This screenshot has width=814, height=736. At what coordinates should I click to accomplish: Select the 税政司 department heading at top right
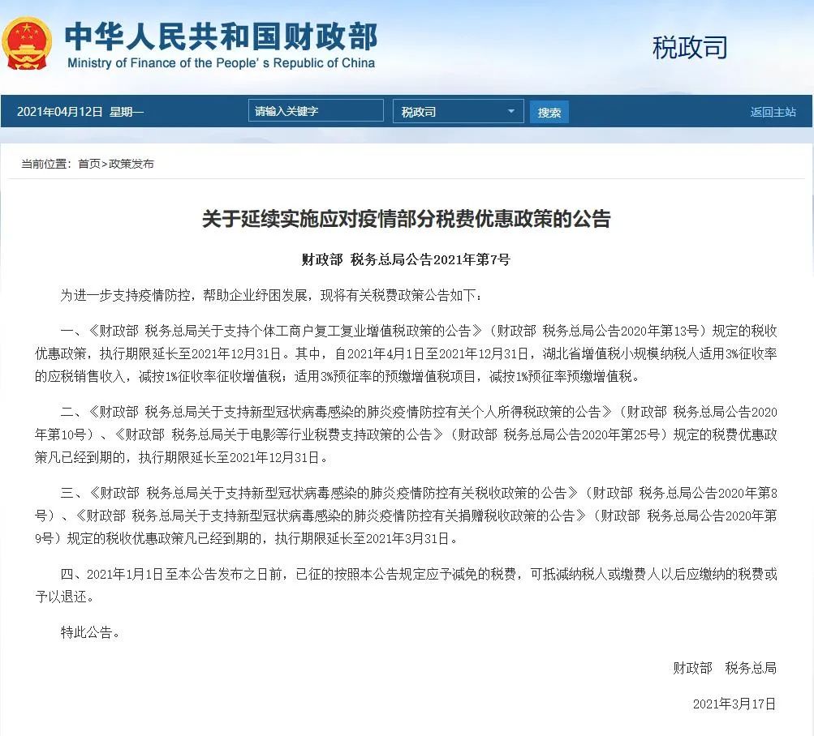pos(690,48)
